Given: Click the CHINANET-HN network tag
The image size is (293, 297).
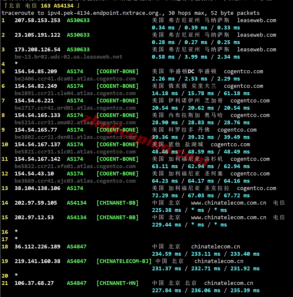Looking at the screenshot, I should click(117, 283).
